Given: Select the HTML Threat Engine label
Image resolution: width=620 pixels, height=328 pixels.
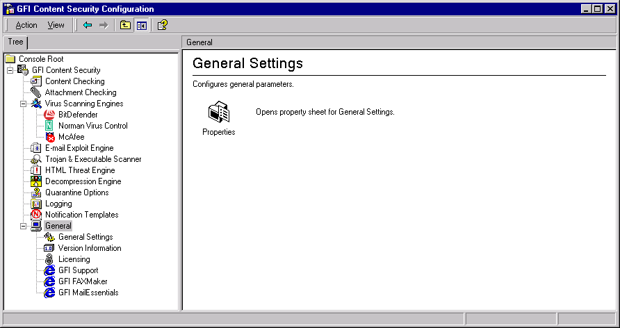Looking at the screenshot, I should [80, 170].
